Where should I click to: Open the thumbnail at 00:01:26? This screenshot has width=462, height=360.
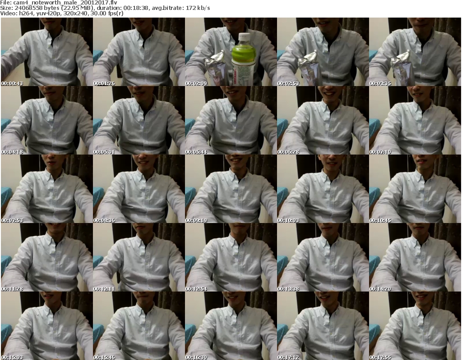pyautogui.click(x=139, y=52)
